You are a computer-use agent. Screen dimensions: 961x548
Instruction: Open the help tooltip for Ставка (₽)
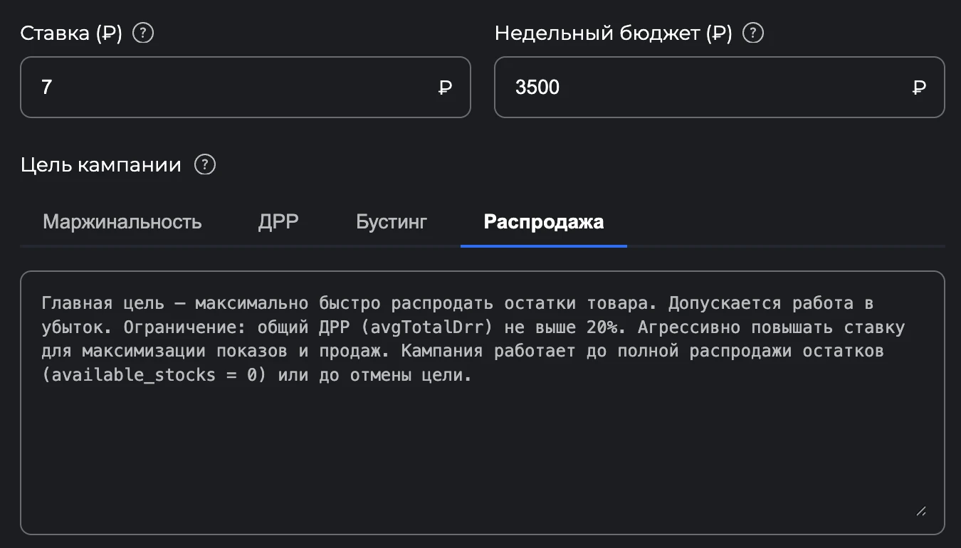click(142, 33)
